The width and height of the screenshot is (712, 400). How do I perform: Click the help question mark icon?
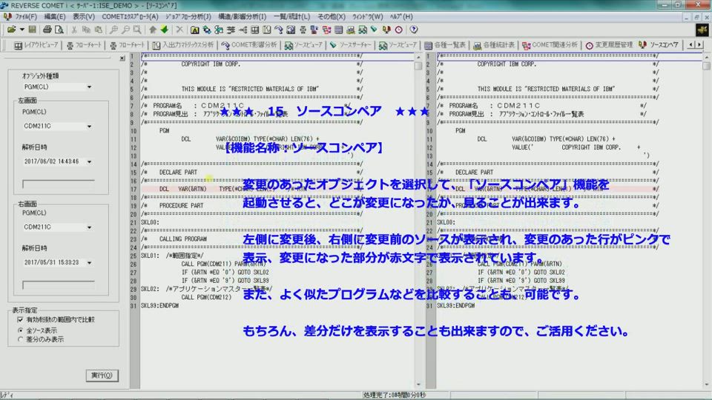point(413,30)
